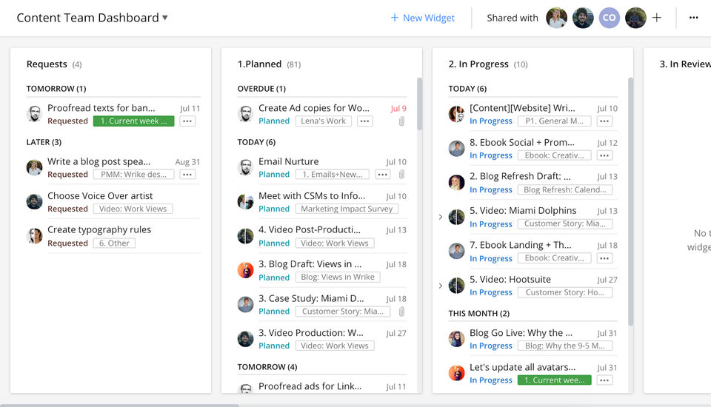The image size is (711, 407).
Task: Click the Blog Refresh: Calend... folder tag
Action: tap(565, 190)
